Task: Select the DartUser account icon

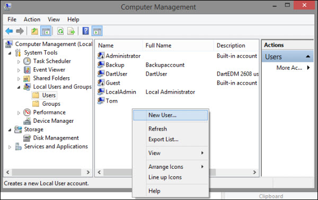Action: click(101, 74)
